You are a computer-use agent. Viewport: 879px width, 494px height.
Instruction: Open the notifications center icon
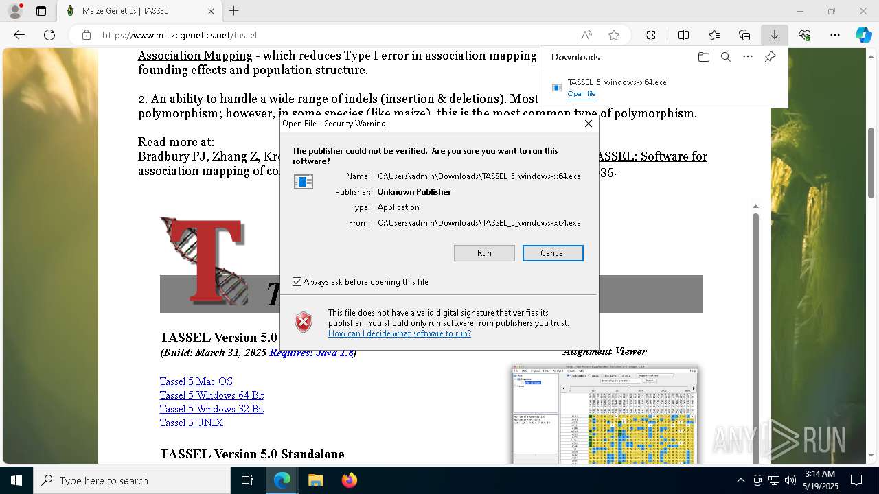(856, 480)
